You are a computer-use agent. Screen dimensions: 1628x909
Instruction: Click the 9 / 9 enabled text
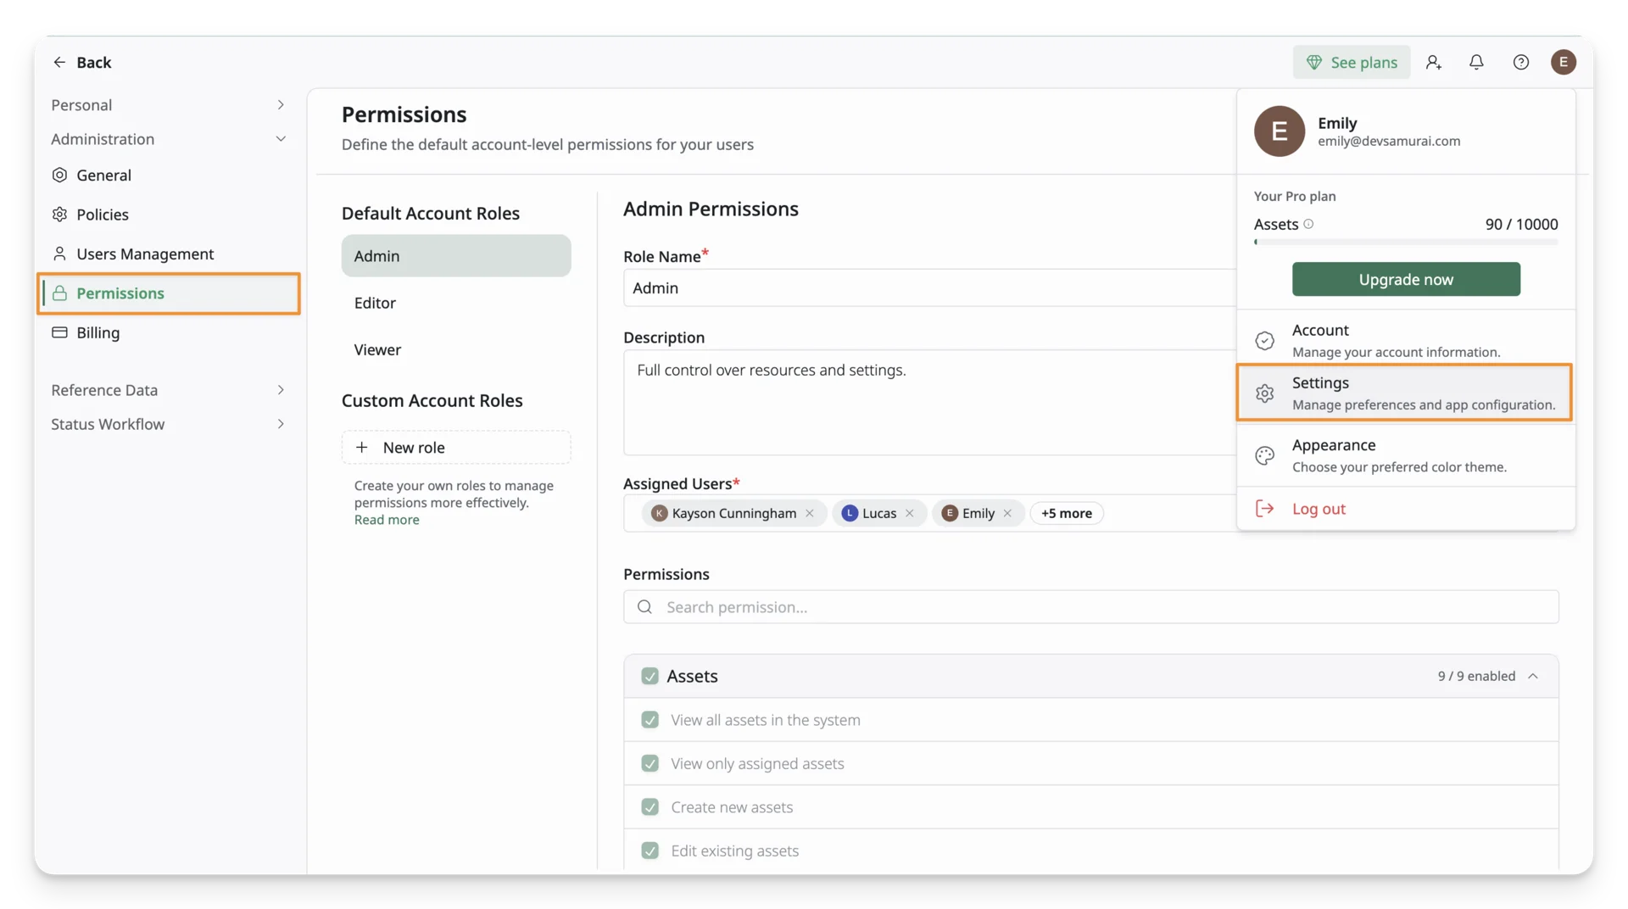pos(1476,676)
